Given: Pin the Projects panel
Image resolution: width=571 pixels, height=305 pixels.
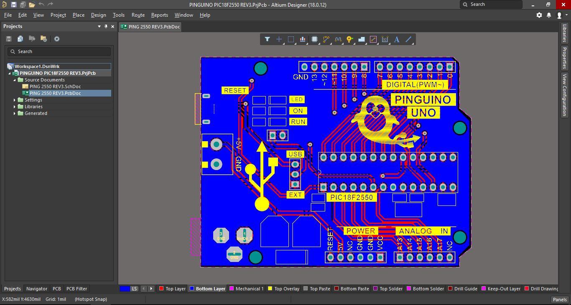Looking at the screenshot, I should pos(106,26).
